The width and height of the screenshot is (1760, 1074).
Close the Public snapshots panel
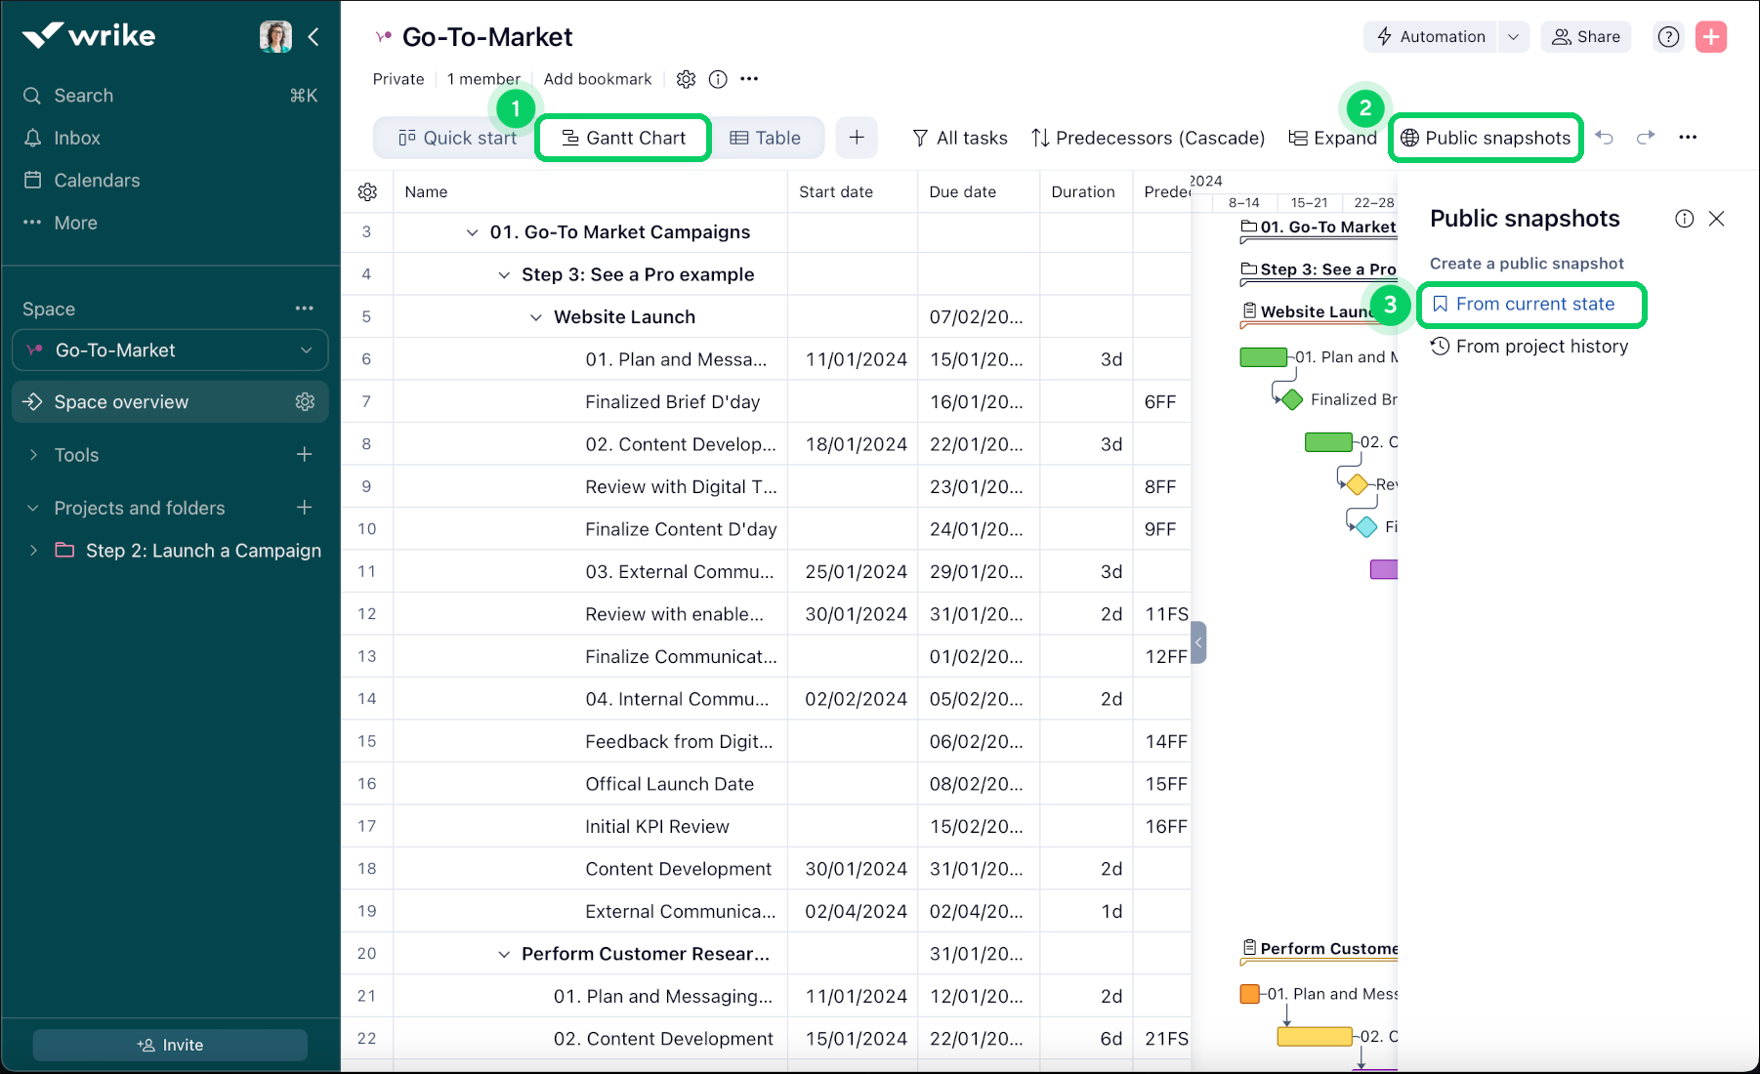click(x=1716, y=219)
